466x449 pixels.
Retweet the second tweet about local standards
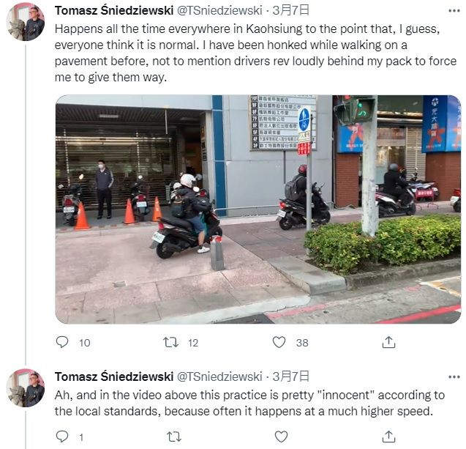174,437
